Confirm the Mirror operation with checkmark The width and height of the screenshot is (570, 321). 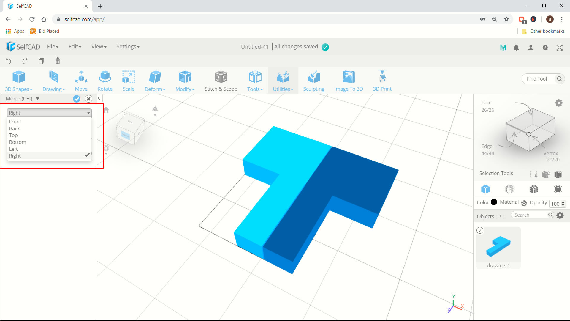77,99
